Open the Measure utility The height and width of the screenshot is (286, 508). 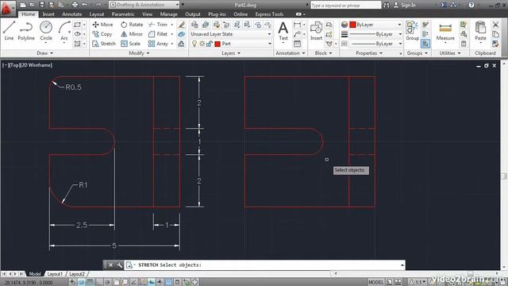coord(445,32)
